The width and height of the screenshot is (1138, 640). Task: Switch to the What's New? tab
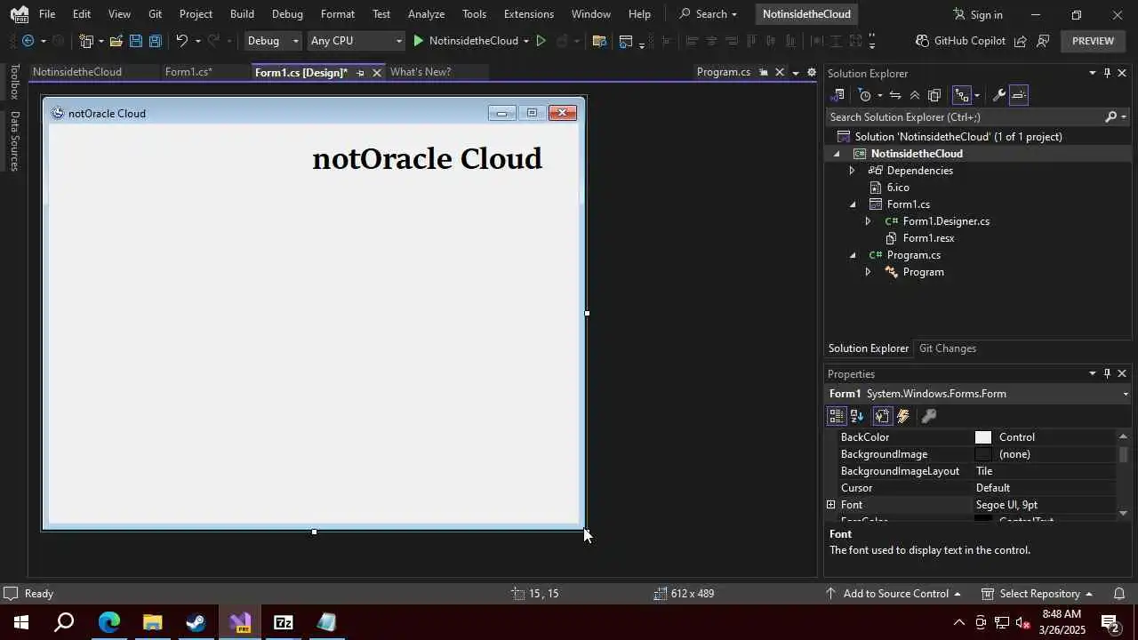(x=421, y=72)
